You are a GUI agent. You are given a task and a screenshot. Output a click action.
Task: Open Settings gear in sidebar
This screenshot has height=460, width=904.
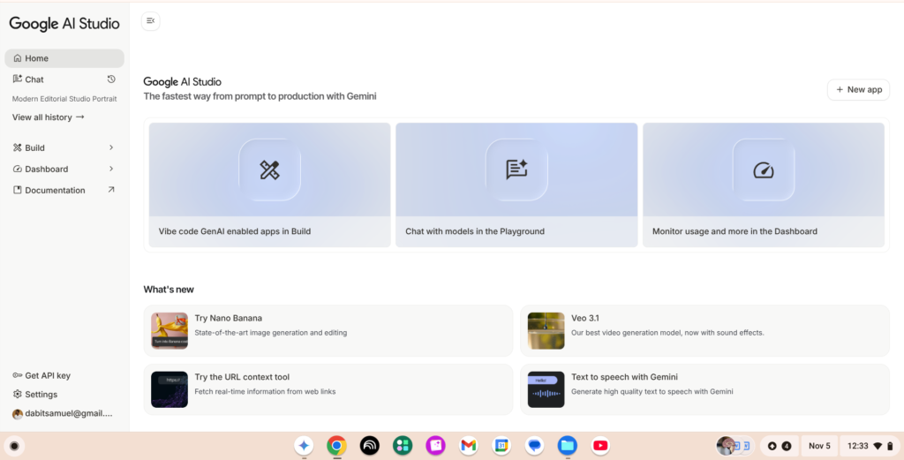(x=18, y=395)
